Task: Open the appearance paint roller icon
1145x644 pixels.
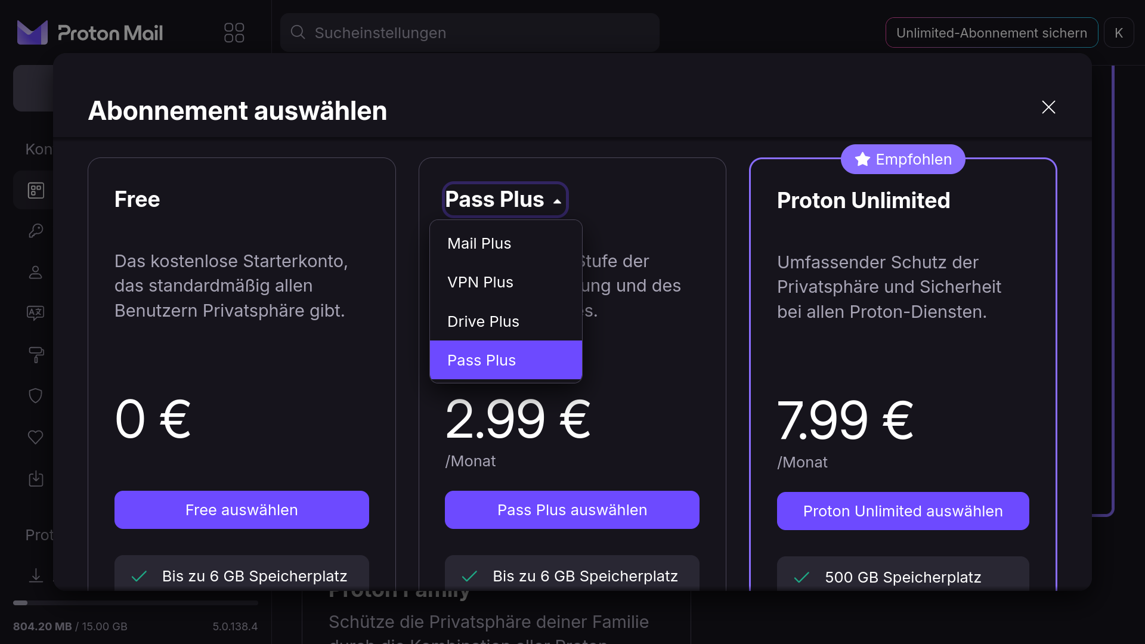Action: [36, 354]
